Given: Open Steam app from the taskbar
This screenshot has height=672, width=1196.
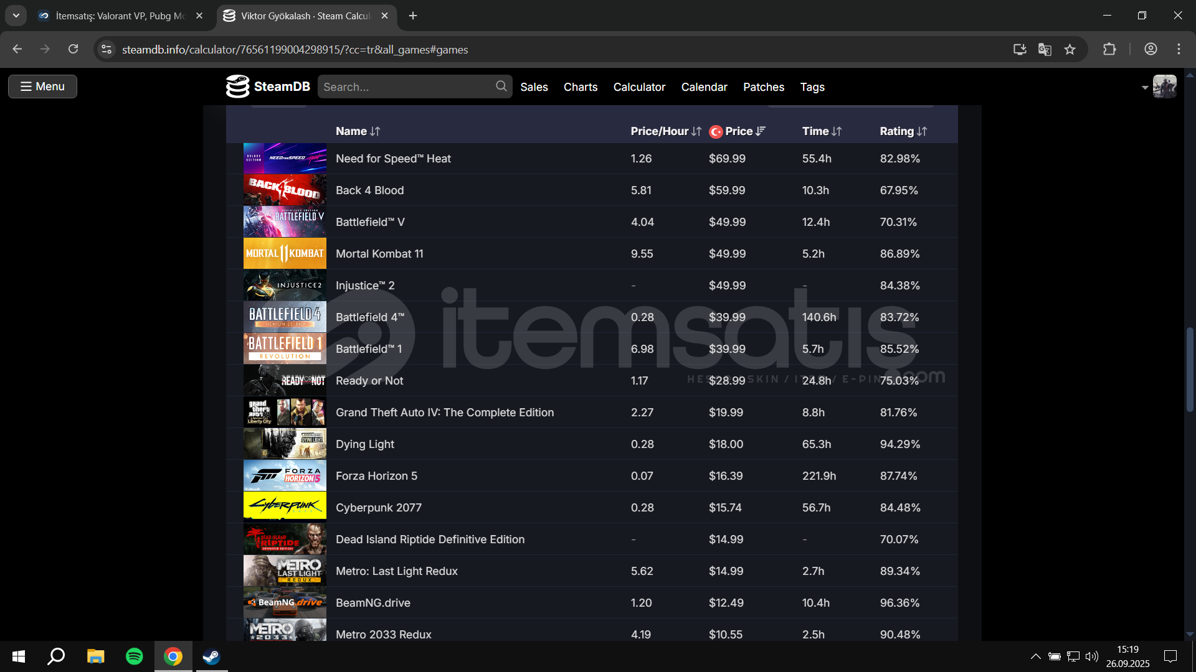Looking at the screenshot, I should point(211,656).
